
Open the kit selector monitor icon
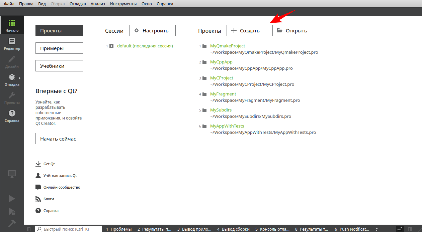pos(12,174)
